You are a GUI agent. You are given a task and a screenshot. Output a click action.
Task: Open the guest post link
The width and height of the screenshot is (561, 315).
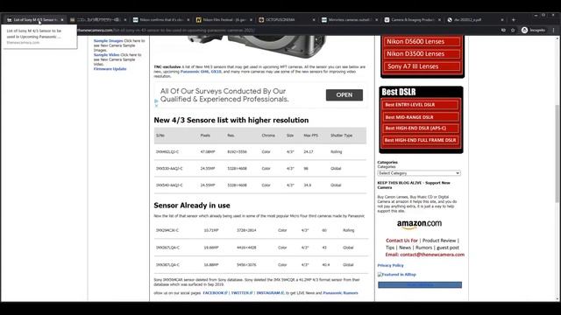(448, 248)
